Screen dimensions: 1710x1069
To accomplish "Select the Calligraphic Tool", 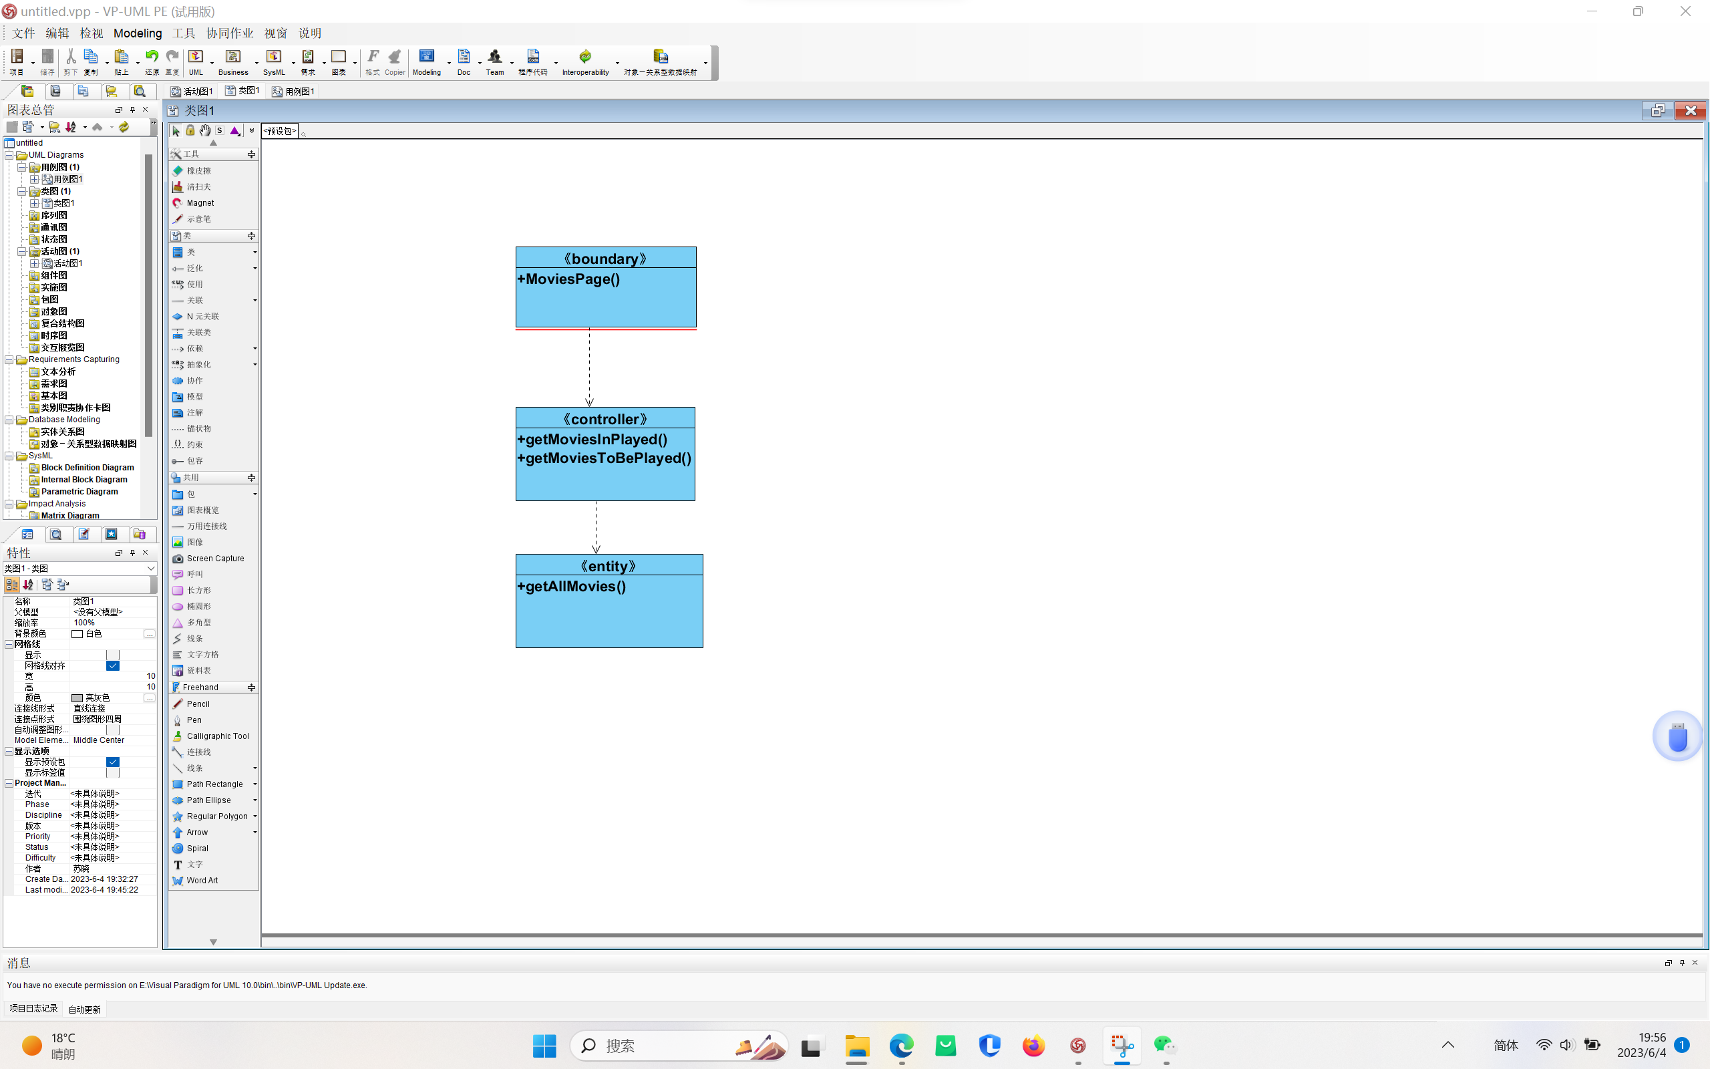I will (217, 736).
